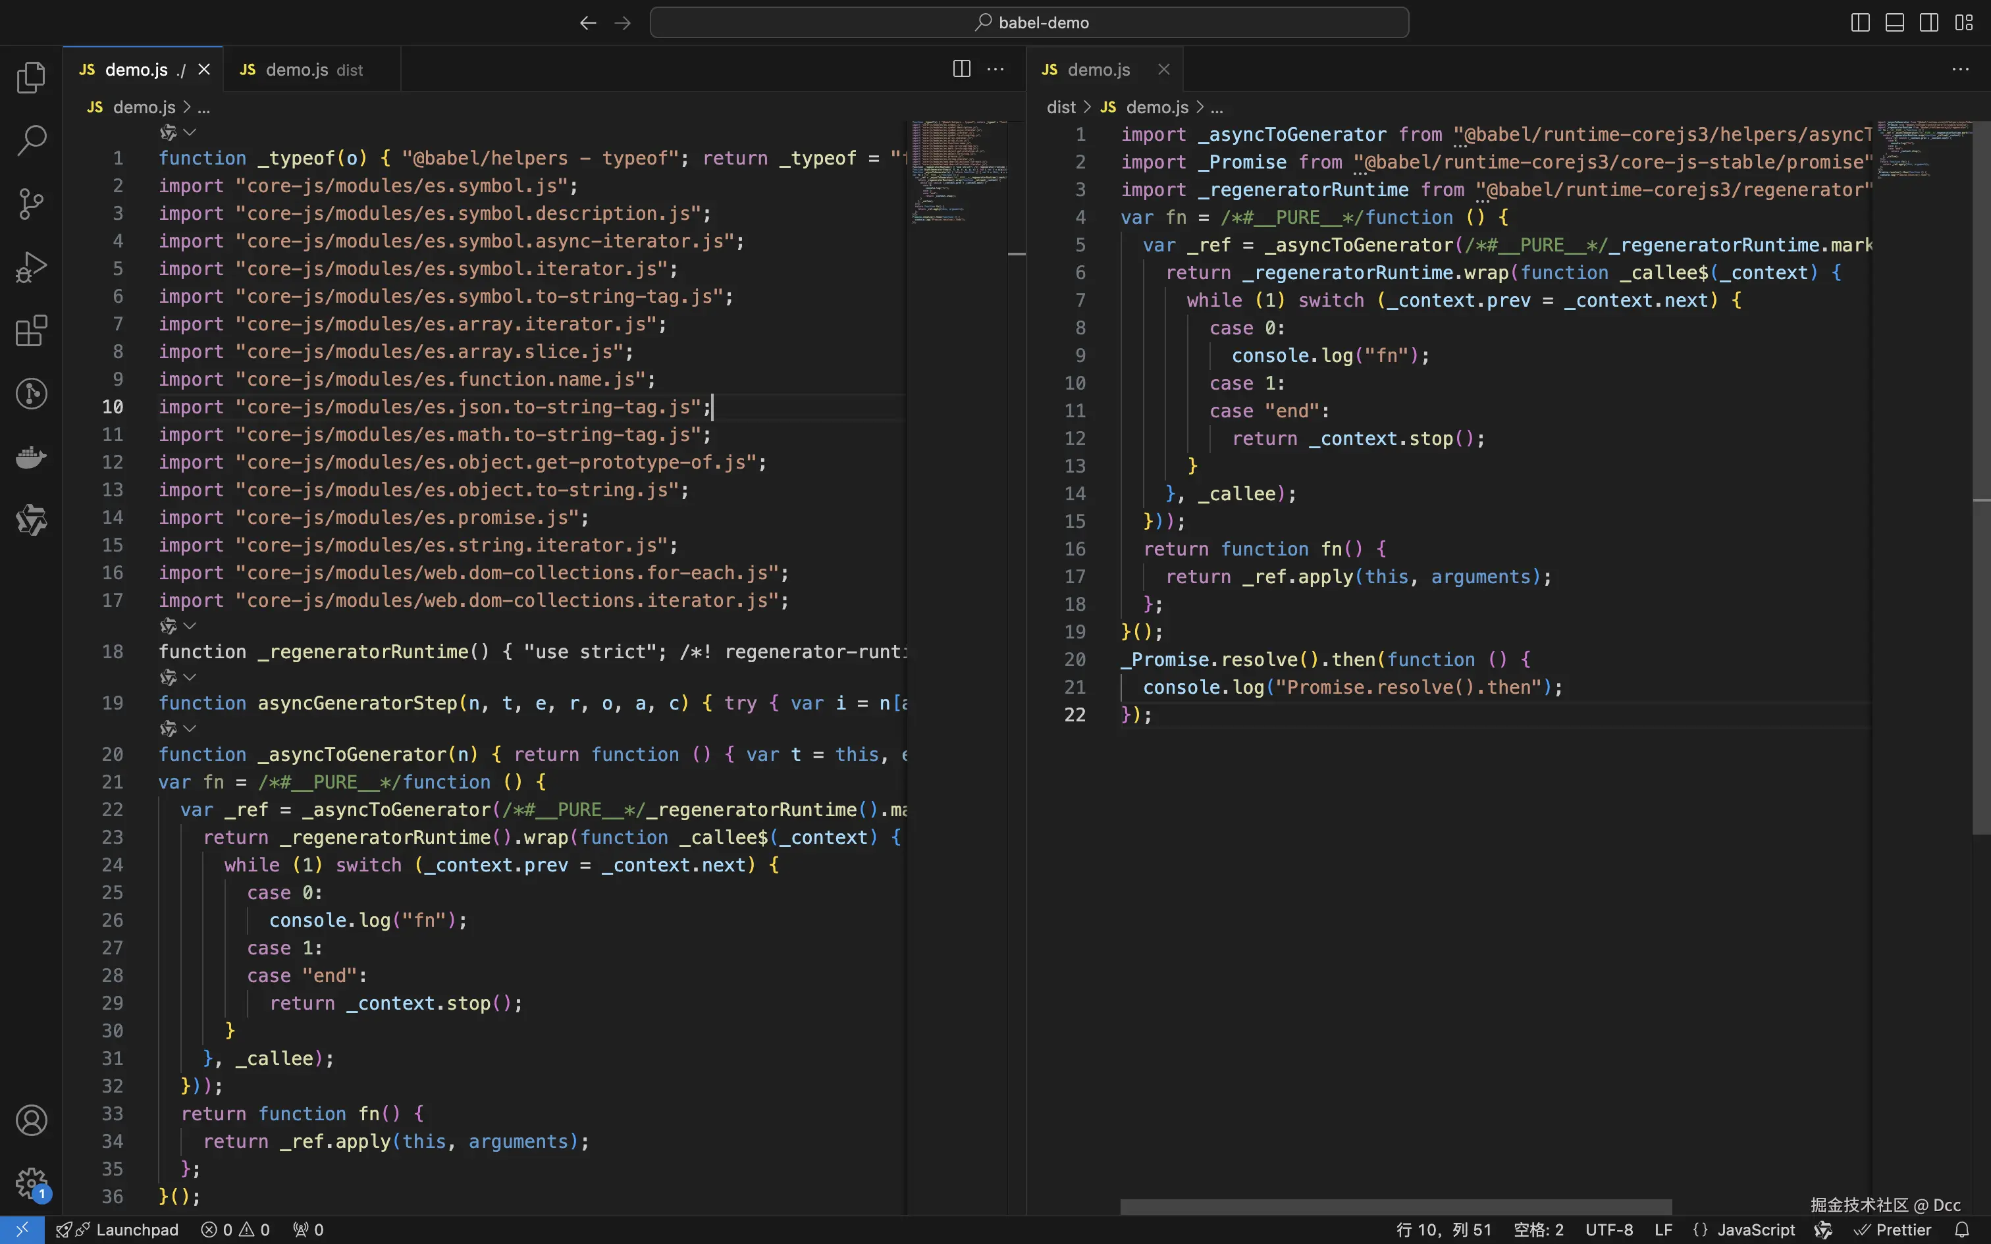
Task: Toggle the secondary side bar layout button
Action: (x=1929, y=22)
